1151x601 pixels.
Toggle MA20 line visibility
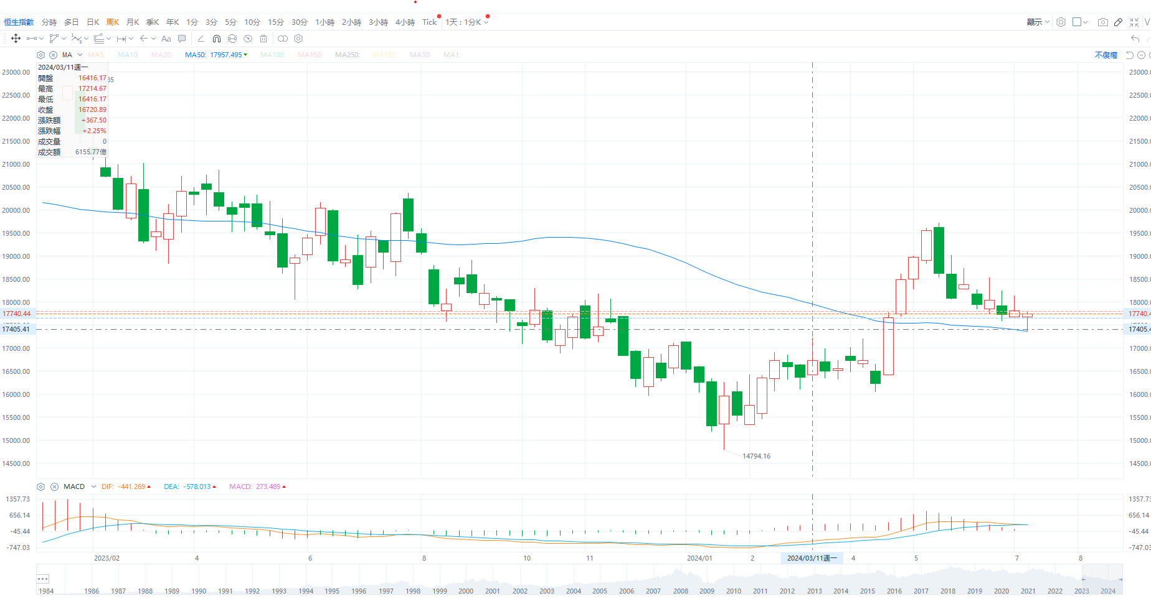(x=161, y=55)
